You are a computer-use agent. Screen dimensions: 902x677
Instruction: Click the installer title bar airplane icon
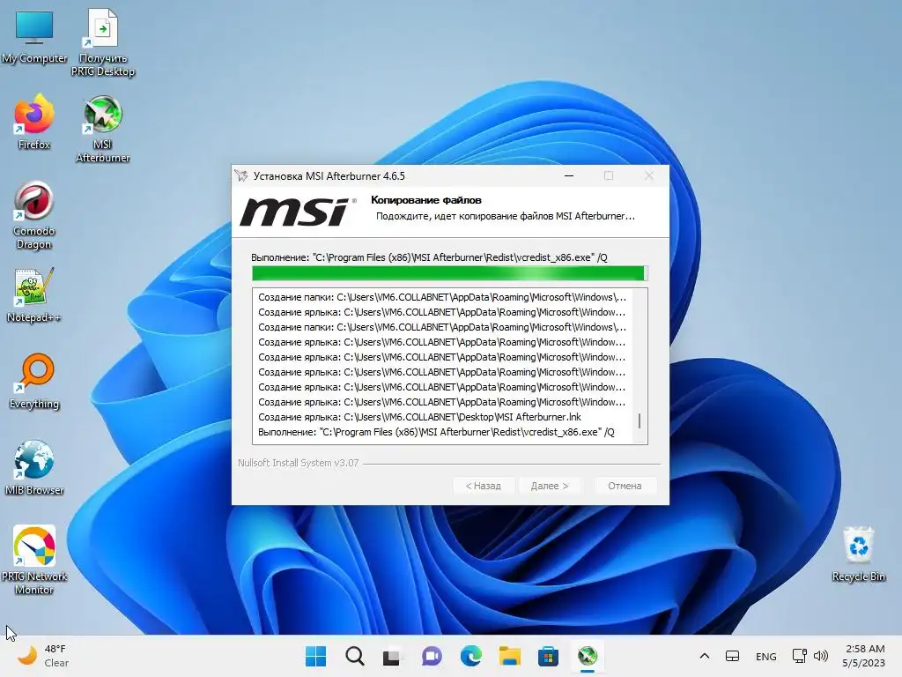(x=241, y=176)
